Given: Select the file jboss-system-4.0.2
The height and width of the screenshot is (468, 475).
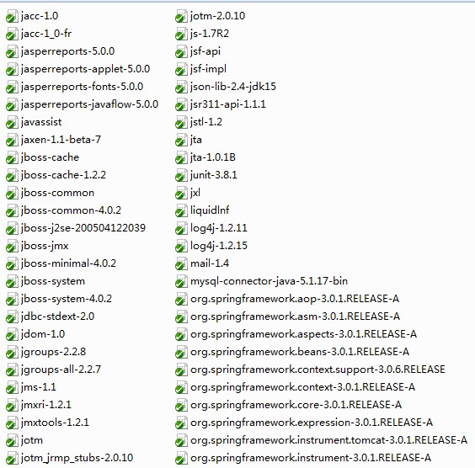Looking at the screenshot, I should coord(66,299).
